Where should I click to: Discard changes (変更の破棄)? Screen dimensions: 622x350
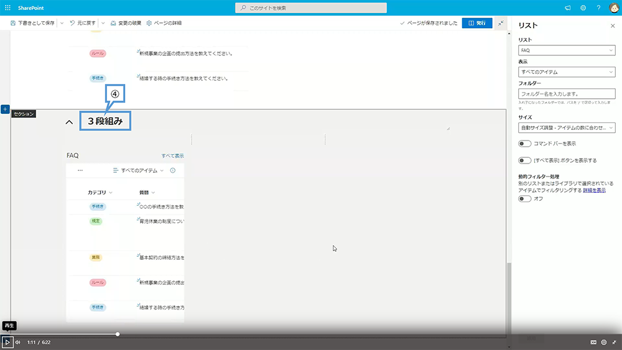coord(126,23)
